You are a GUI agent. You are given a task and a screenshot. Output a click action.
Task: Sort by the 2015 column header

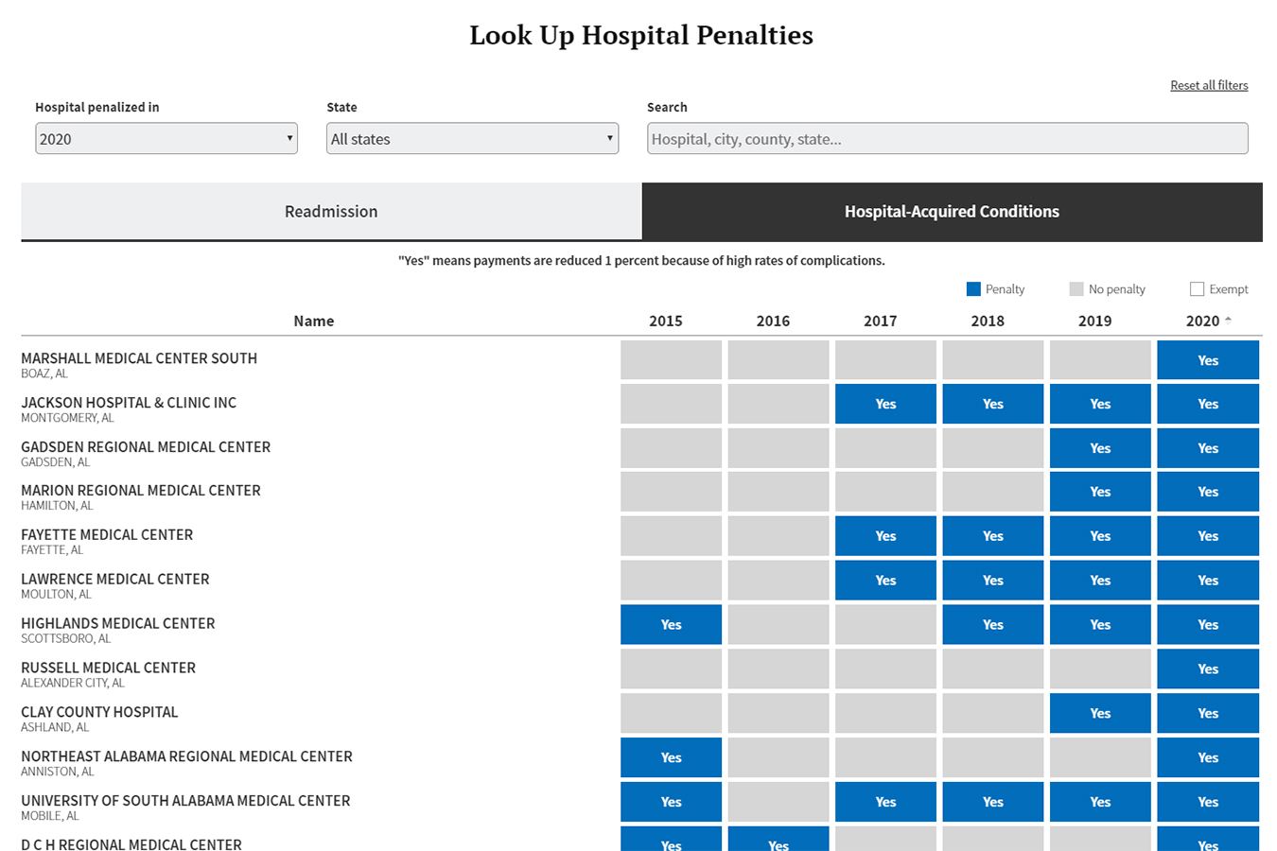[x=665, y=321]
